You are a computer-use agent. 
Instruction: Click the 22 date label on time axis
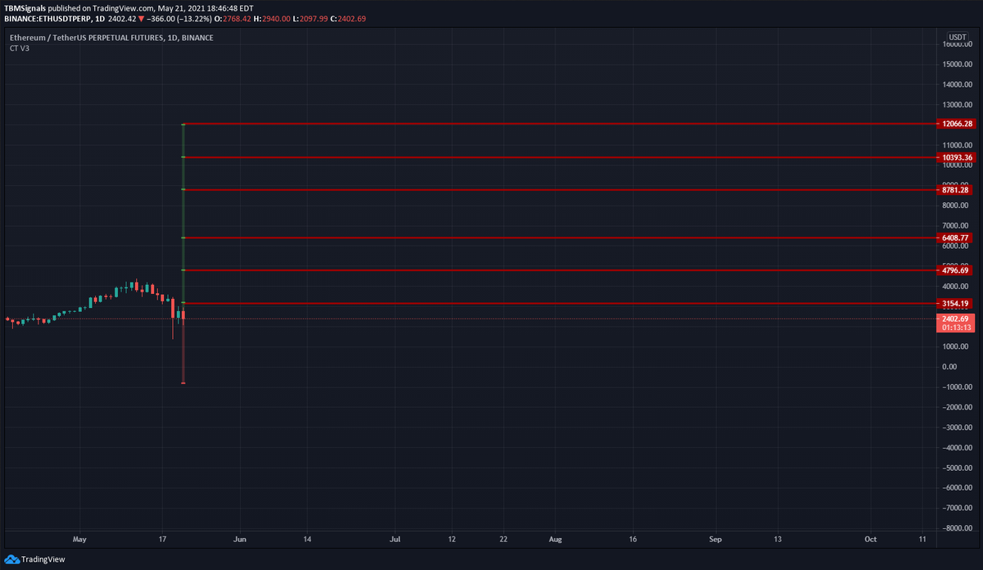[504, 539]
